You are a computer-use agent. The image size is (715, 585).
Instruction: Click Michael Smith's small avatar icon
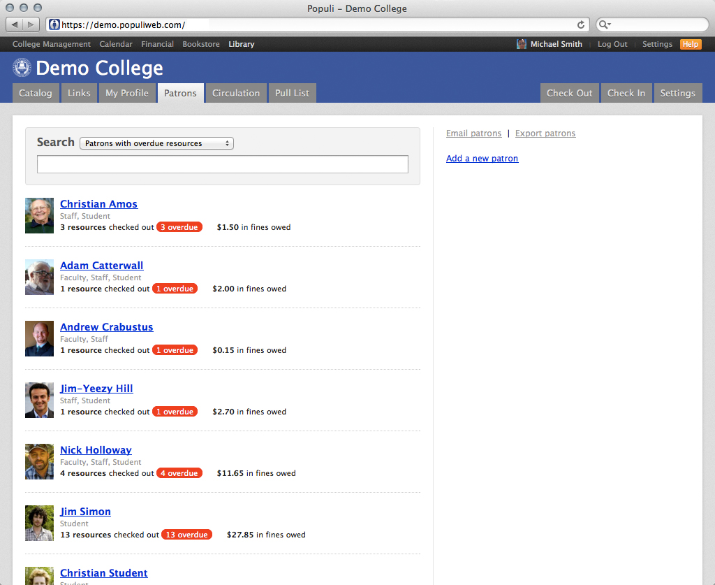(x=521, y=44)
